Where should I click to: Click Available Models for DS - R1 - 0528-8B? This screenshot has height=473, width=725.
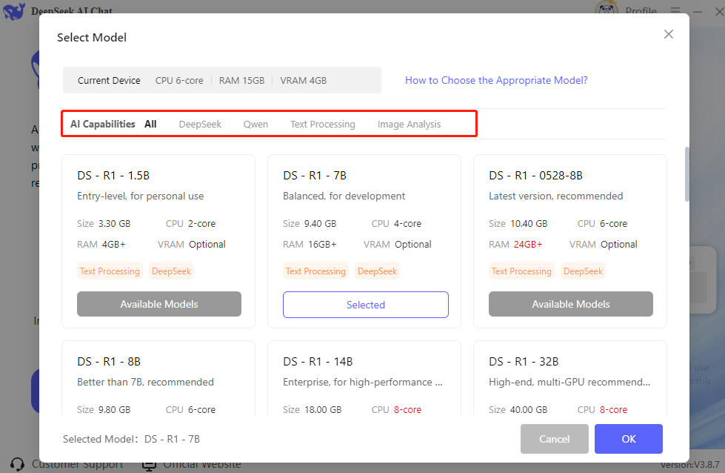point(570,304)
